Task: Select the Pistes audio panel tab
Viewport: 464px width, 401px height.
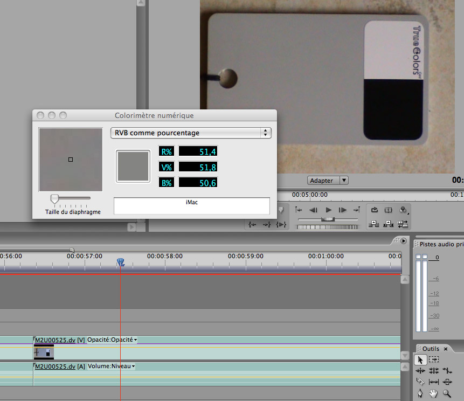Action: point(440,244)
